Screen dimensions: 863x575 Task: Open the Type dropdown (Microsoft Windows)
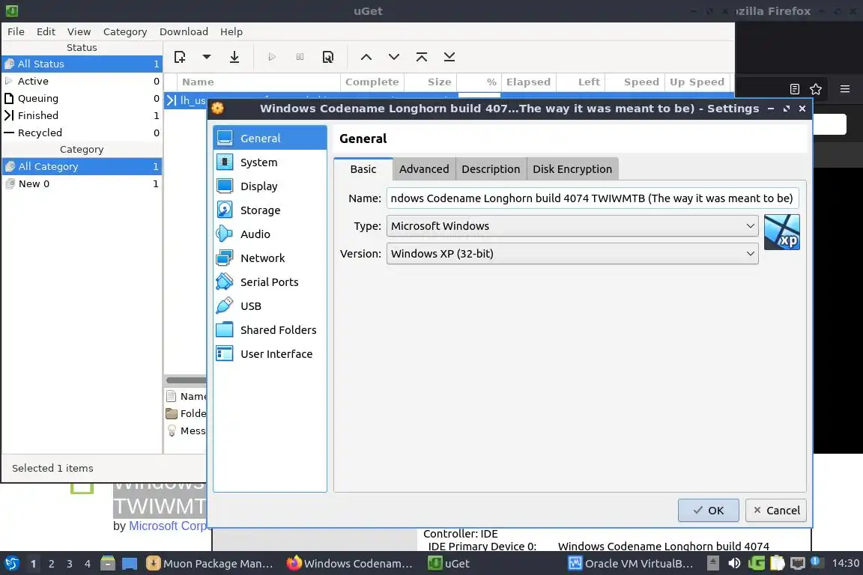point(572,226)
